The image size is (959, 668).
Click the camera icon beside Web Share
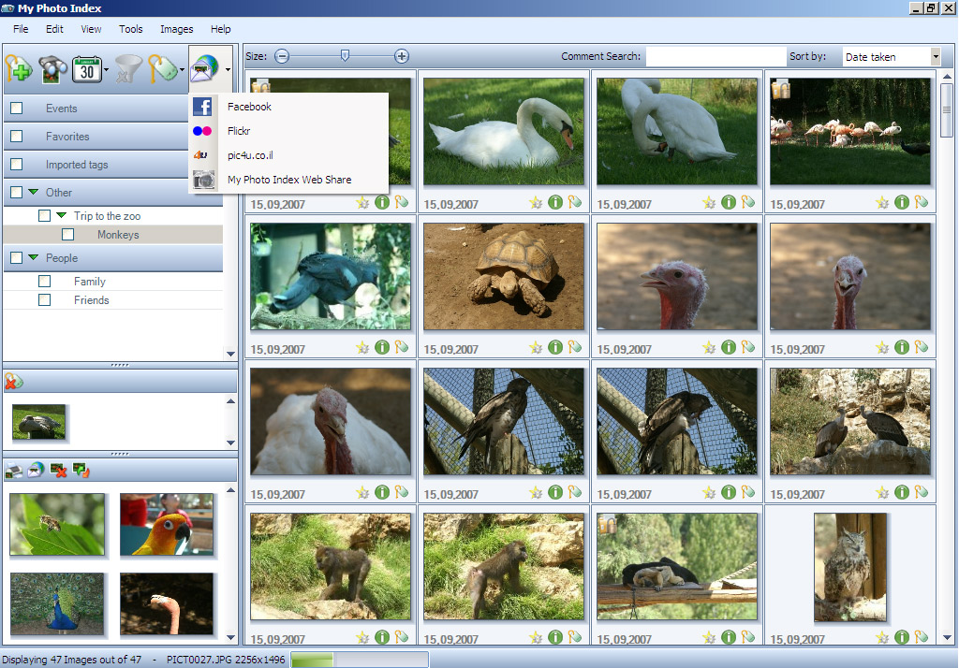[203, 180]
